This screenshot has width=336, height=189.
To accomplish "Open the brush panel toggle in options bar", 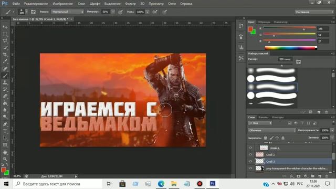I will 33,12.
